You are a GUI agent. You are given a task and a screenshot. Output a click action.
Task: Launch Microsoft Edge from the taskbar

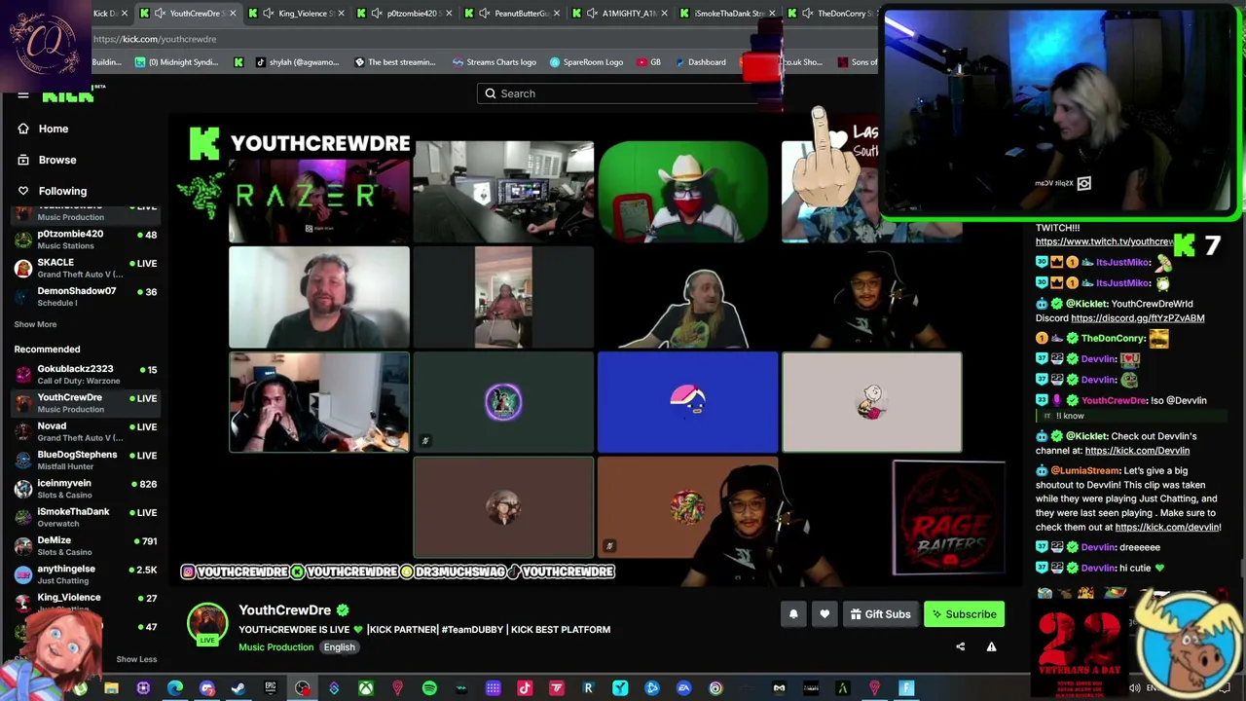click(x=175, y=689)
